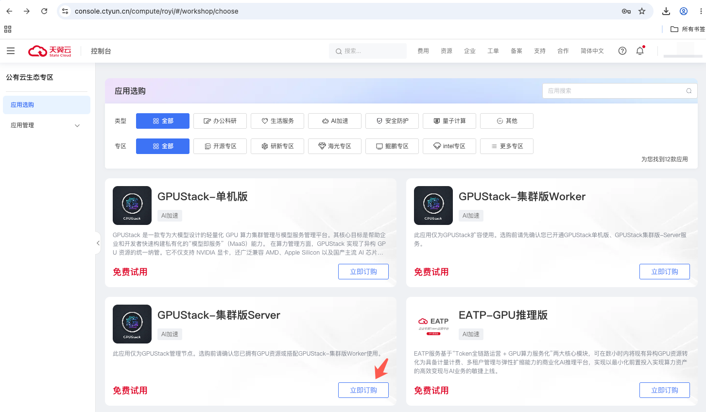The height and width of the screenshot is (412, 706).
Task: Open the GPUStack-集群版Worker title
Action: pos(522,196)
